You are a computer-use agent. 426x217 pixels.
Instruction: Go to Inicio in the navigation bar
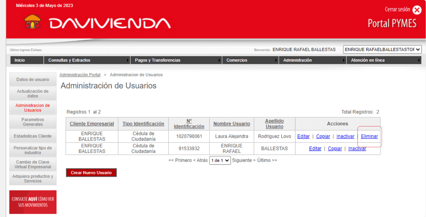point(20,60)
